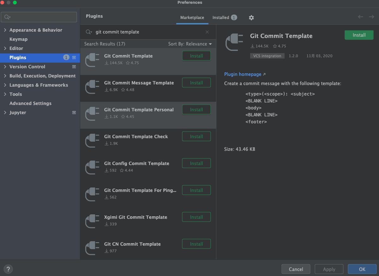379x276 pixels.
Task: Switch to the Installed tab
Action: point(225,18)
